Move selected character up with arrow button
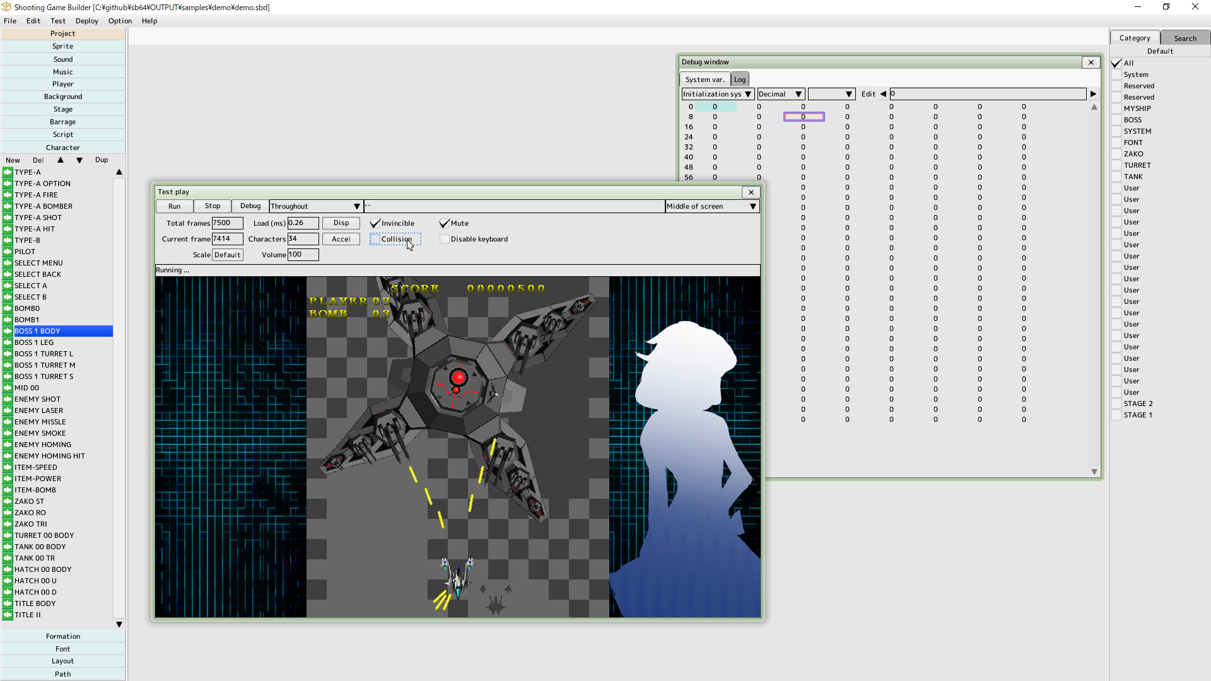Image resolution: width=1211 pixels, height=681 pixels. (60, 160)
